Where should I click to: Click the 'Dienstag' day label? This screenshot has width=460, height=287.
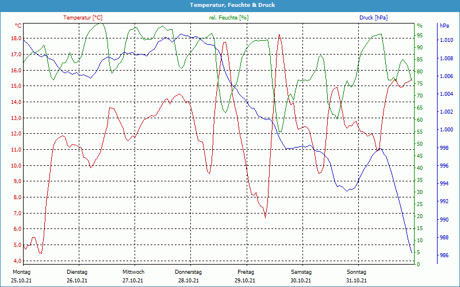(x=77, y=272)
